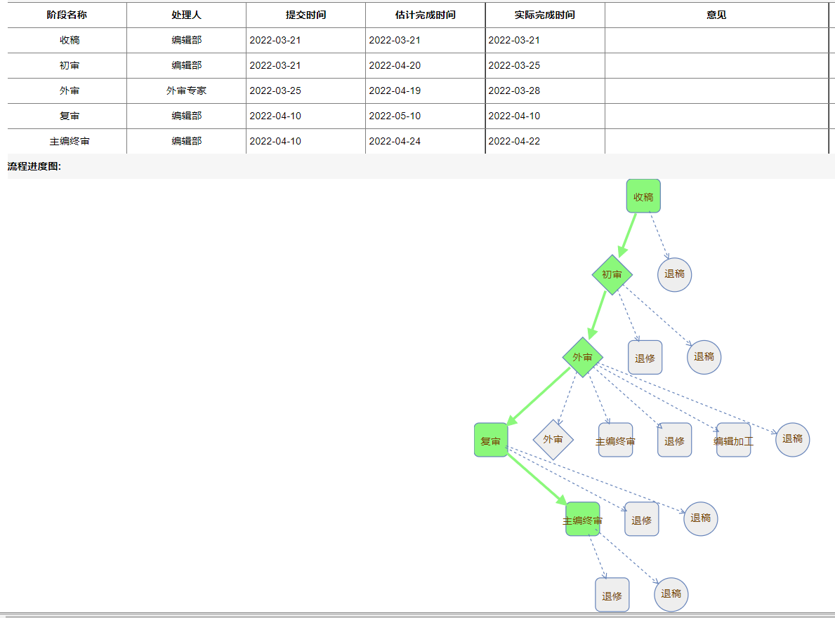835x618 pixels.
Task: Select the green 复审 flowchart node
Action: pos(491,441)
